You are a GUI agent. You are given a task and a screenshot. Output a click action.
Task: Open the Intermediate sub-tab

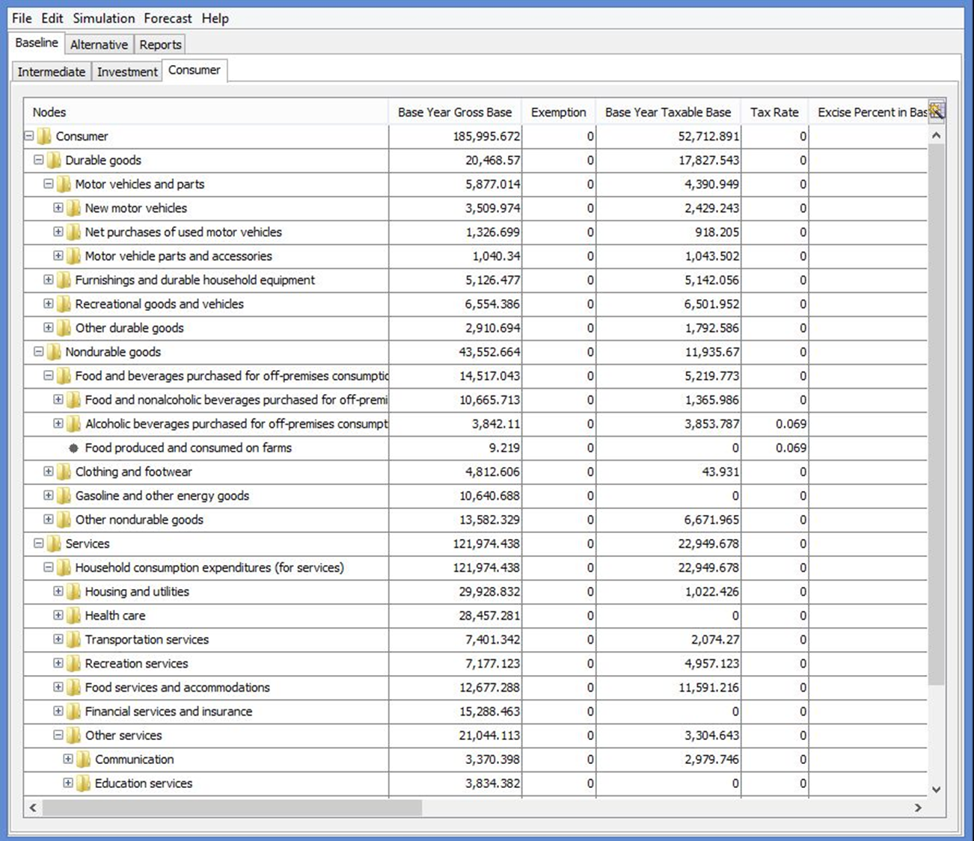52,72
